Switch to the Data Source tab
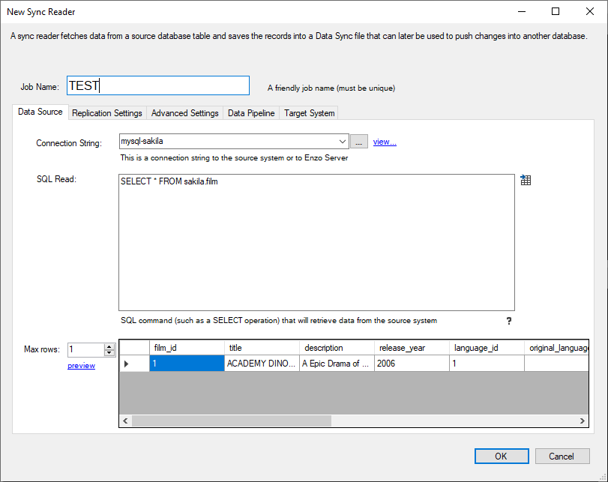Image resolution: width=608 pixels, height=482 pixels. point(40,112)
